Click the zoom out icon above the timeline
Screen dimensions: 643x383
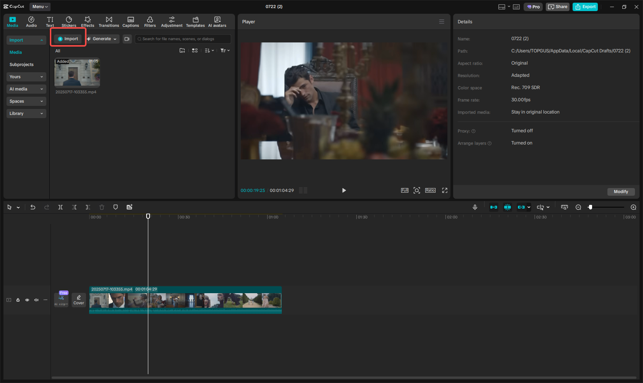[578, 207]
